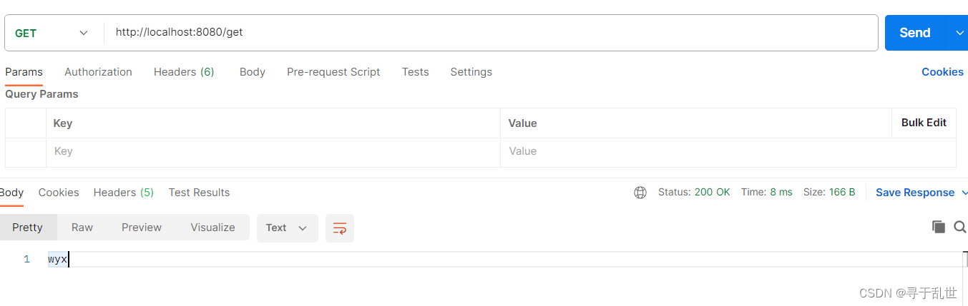The image size is (968, 306).
Task: Open search in response with magnifier icon
Action: 960,227
